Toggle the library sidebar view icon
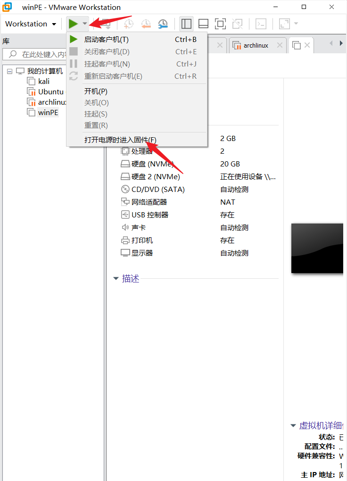Screen dimensions: 347x481 pyautogui.click(x=186, y=24)
